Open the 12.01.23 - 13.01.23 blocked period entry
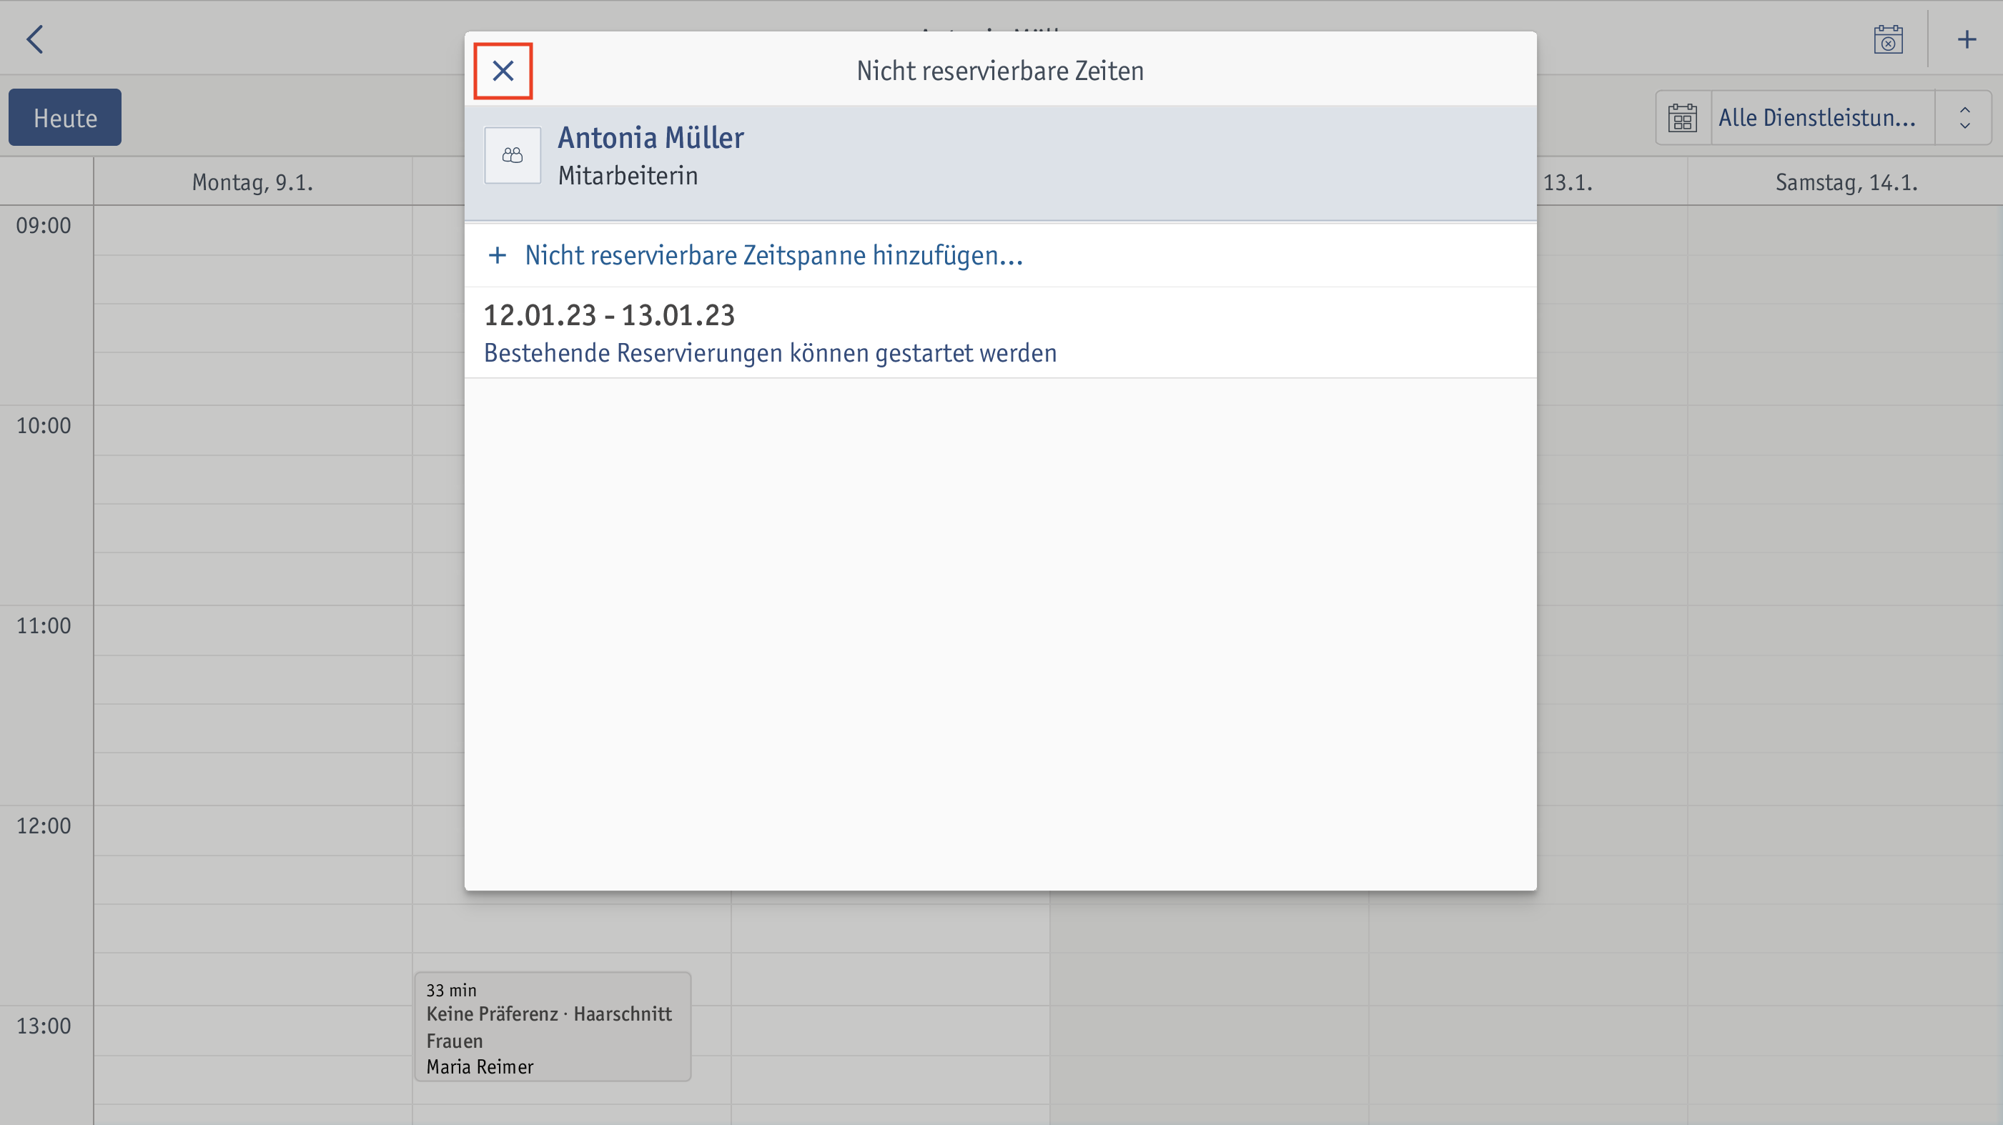 click(1000, 333)
